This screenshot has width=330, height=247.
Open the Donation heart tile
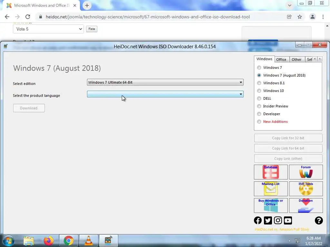306,206
